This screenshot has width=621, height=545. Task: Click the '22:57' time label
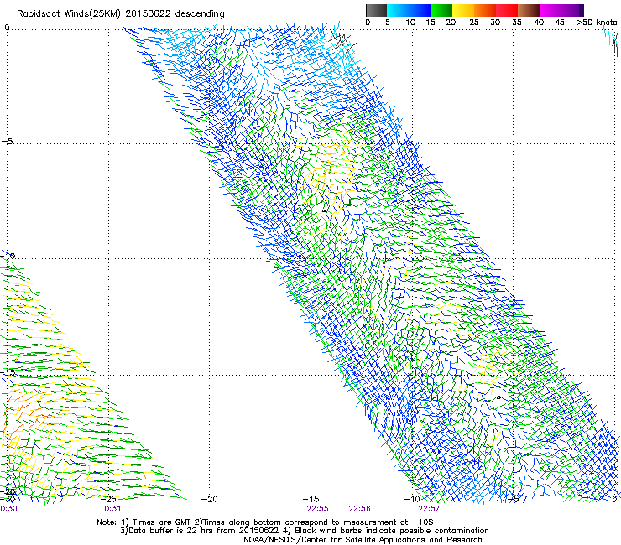click(x=429, y=509)
